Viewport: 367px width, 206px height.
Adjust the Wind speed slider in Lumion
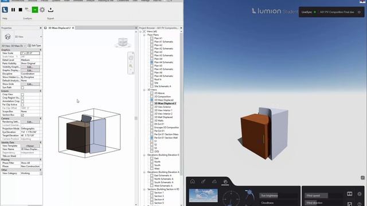[323, 196]
